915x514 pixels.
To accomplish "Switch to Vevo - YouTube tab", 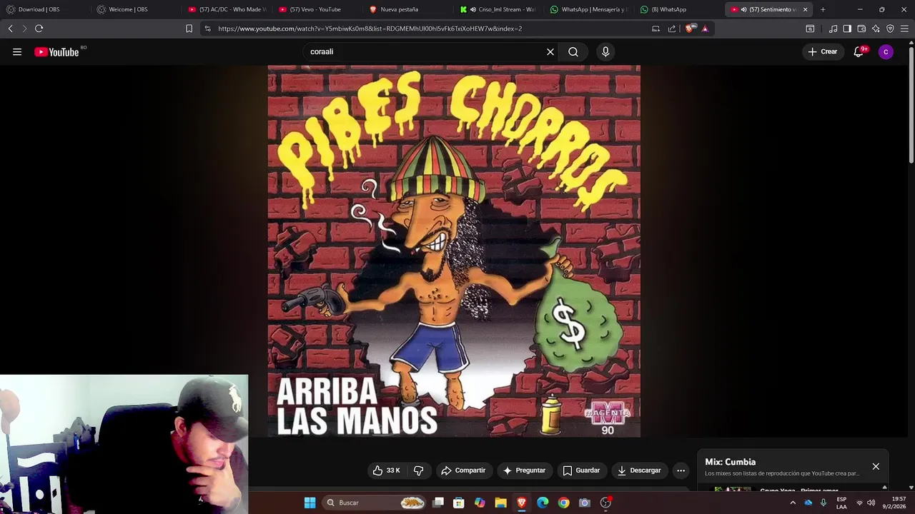I will coord(317,9).
